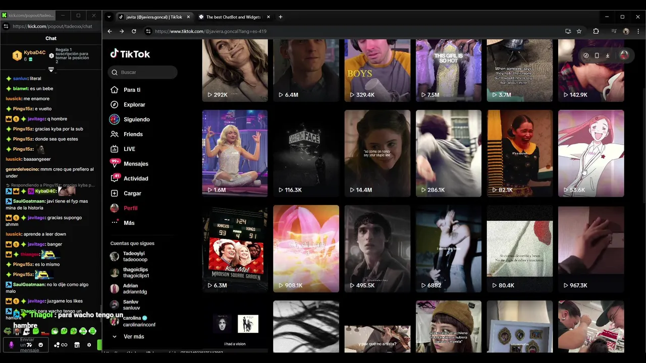Open LIVE in TikTok sidebar
Image resolution: width=646 pixels, height=363 pixels.
pos(123,149)
